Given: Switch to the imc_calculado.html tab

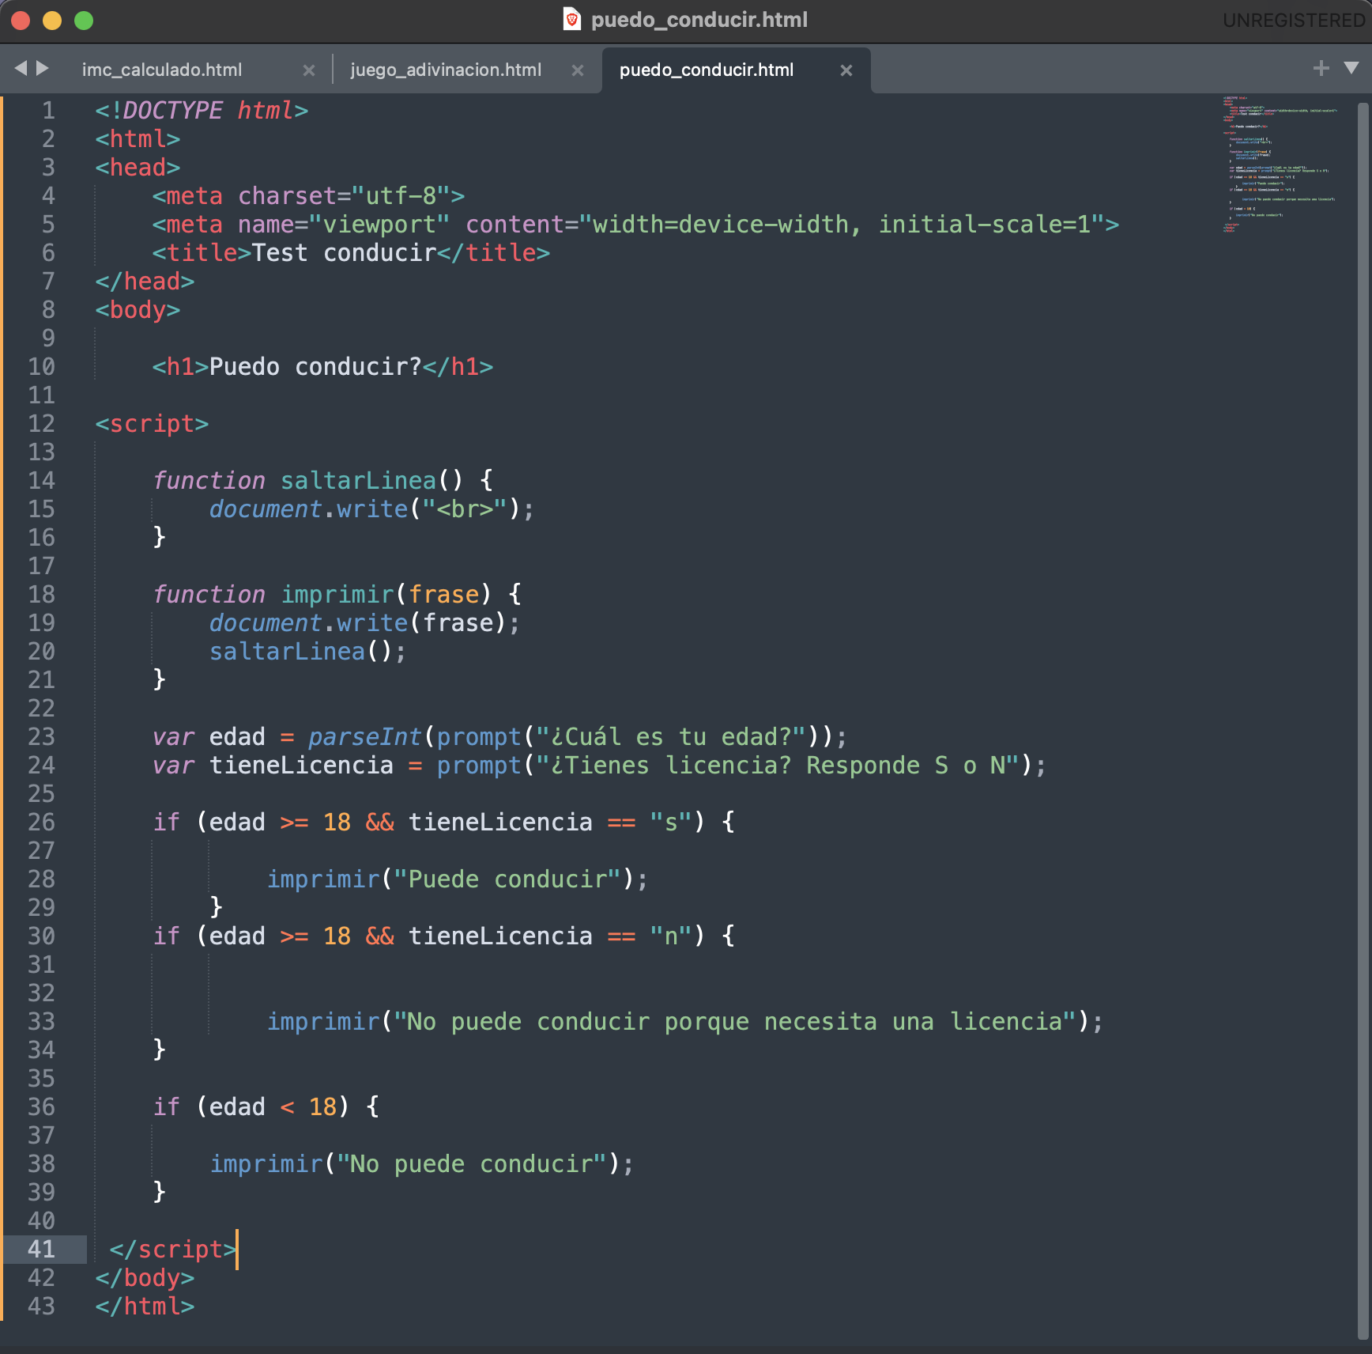Looking at the screenshot, I should tap(162, 70).
